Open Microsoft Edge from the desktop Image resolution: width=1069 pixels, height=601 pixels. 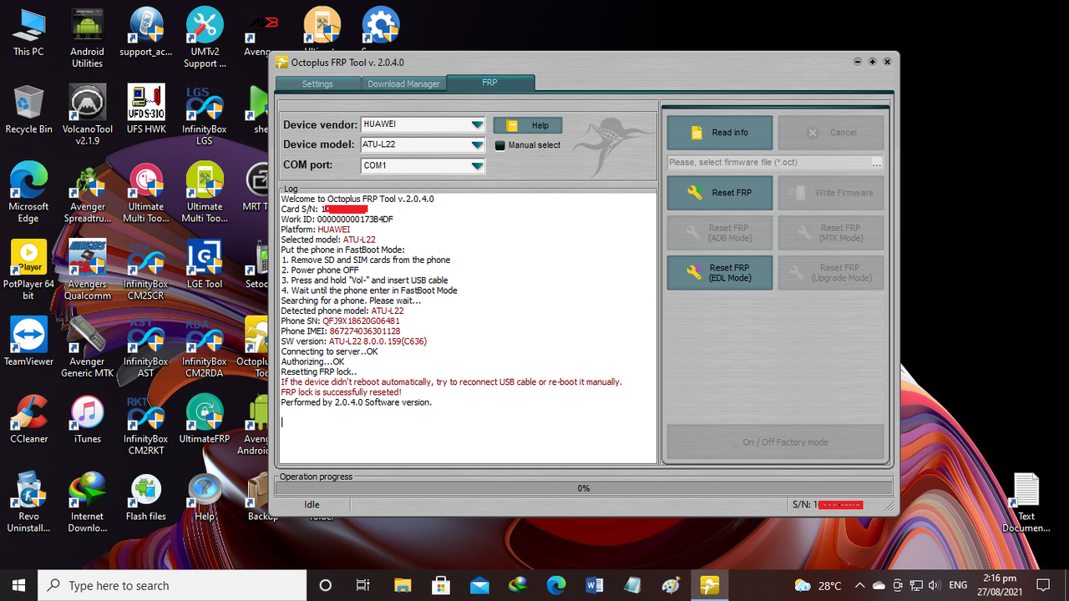pyautogui.click(x=28, y=193)
